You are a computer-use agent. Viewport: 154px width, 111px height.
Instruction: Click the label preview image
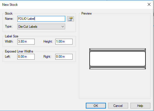tap(117, 59)
